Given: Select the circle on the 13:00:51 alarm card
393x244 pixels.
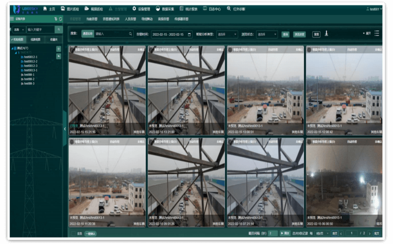Looking at the screenshot, I should pyautogui.click(x=230, y=50).
